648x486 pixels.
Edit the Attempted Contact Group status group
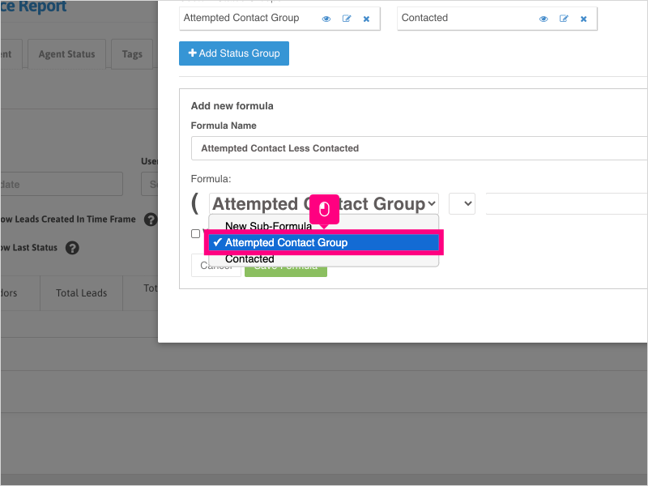click(x=347, y=19)
